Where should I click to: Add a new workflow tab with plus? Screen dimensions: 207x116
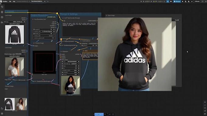coord(48,2)
